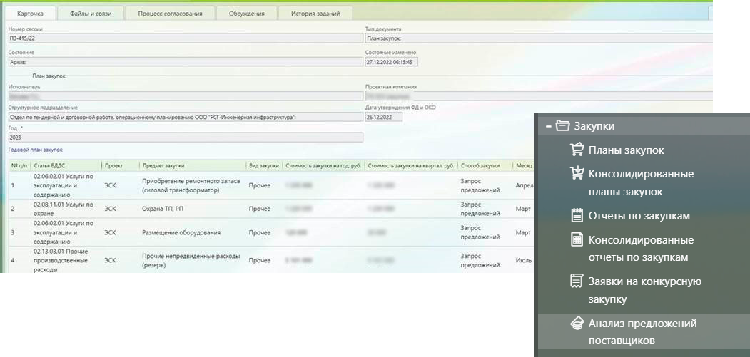Show the История заданий tab

click(315, 13)
